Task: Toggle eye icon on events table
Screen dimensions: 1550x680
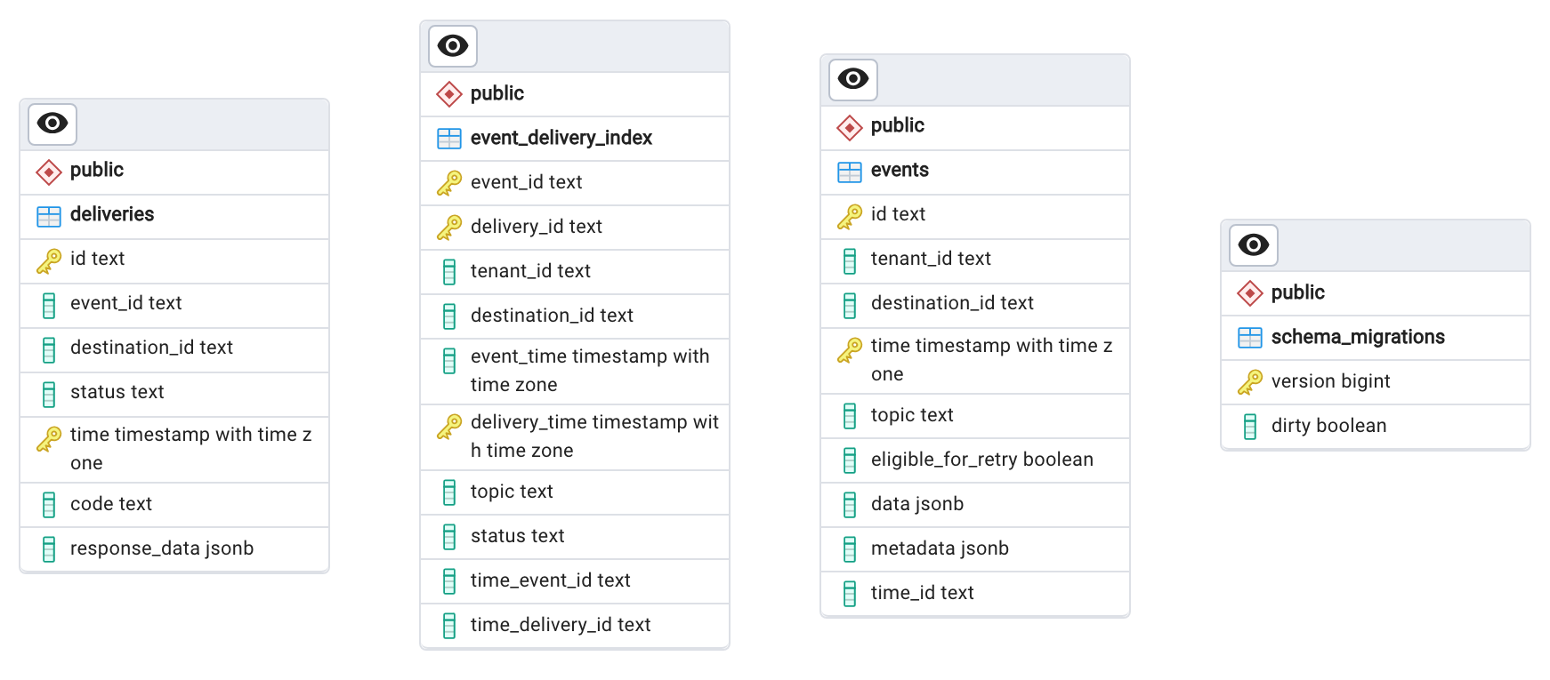Action: 853,79
